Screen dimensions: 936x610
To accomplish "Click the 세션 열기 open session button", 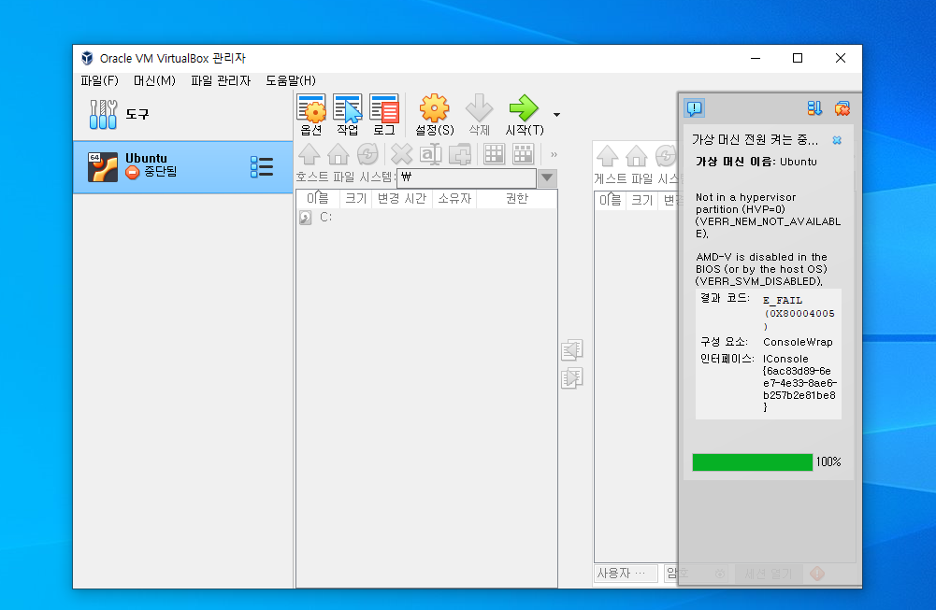I will pos(769,574).
